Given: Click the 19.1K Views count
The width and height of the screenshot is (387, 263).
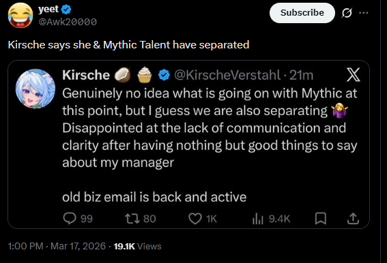Looking at the screenshot, I should coord(137,246).
